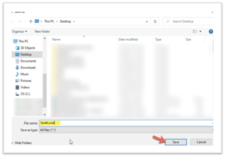The height and width of the screenshot is (157, 225).
Task: Click the File name field with Smith.xml
Action: point(126,123)
